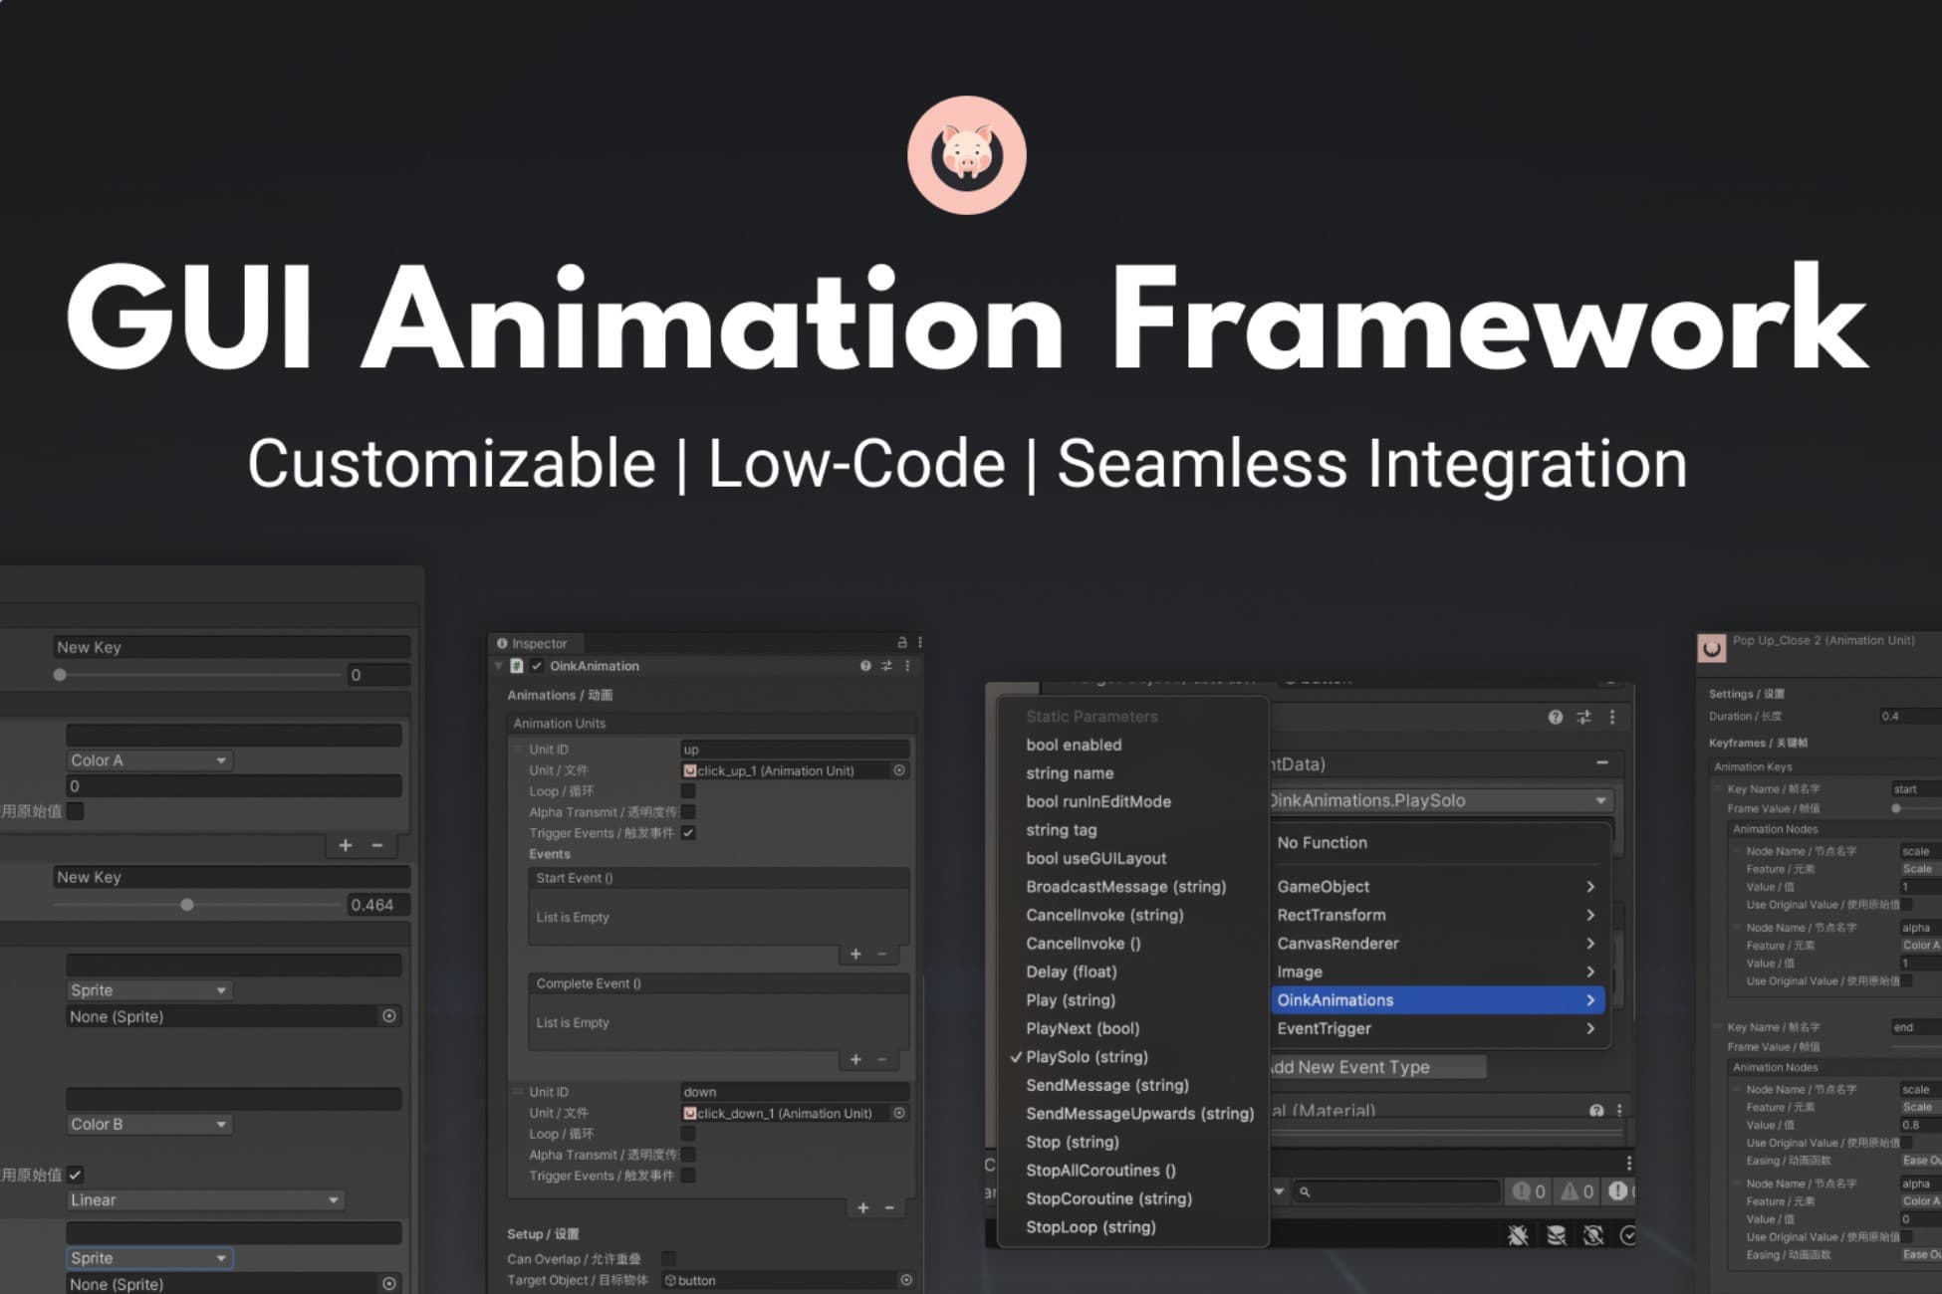The width and height of the screenshot is (1942, 1294).
Task: Choose Image in the function menu
Action: pyautogui.click(x=1436, y=971)
